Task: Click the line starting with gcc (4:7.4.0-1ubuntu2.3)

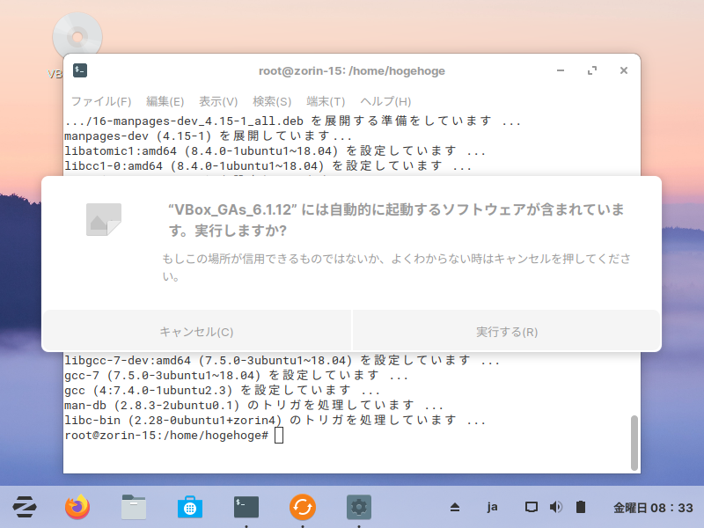Action: (x=223, y=390)
